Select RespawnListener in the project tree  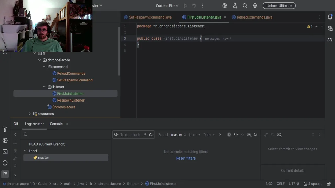(71, 100)
